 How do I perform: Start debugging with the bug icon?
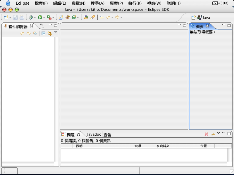(31, 17)
